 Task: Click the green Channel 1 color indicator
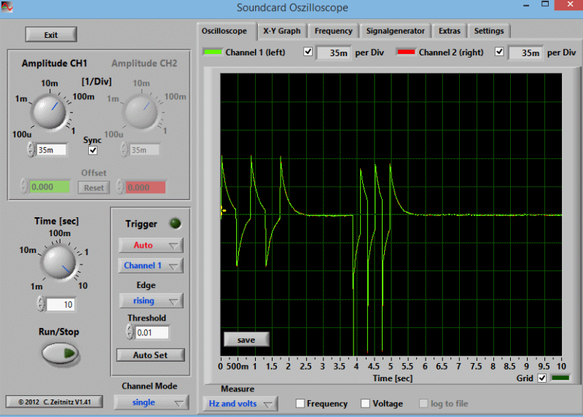213,52
